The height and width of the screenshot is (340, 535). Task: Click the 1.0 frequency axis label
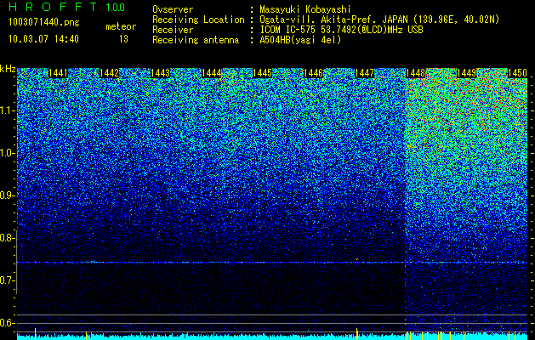point(8,153)
